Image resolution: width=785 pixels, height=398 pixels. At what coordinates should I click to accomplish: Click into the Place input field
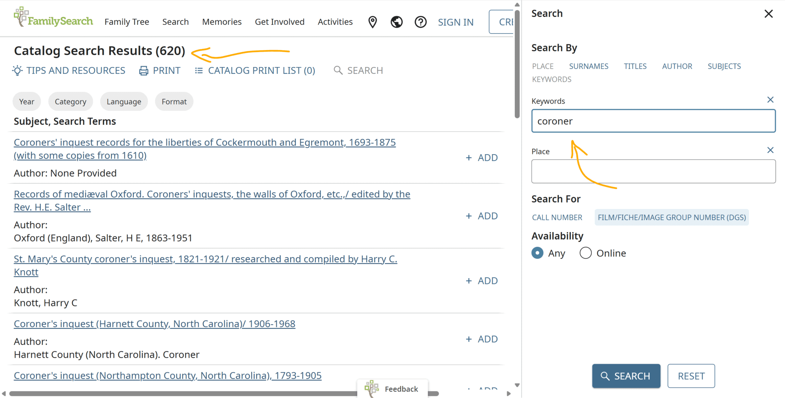pos(653,171)
